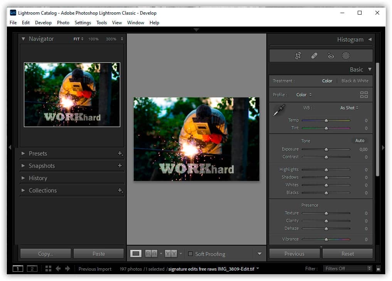Select the Spot Removal tool
The height and width of the screenshot is (281, 392).
pyautogui.click(x=314, y=55)
